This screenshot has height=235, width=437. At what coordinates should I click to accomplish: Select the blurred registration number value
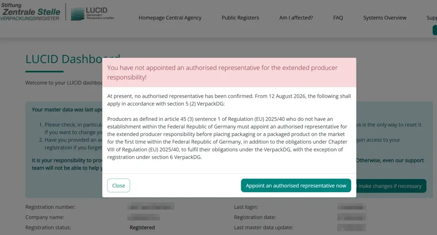tap(151, 207)
